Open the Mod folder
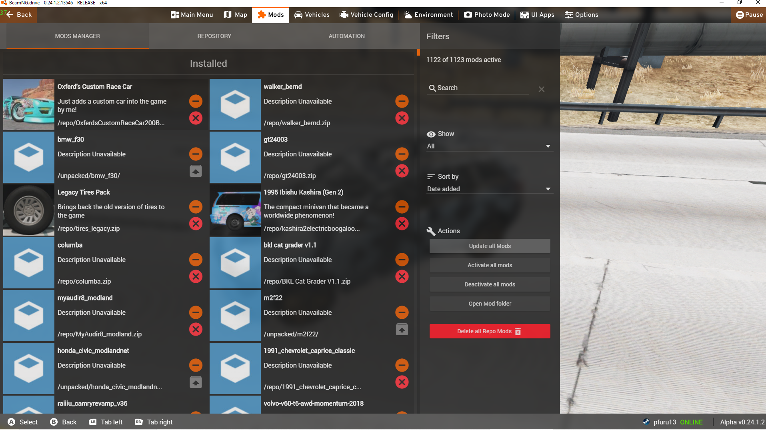This screenshot has width=766, height=430. coord(490,304)
